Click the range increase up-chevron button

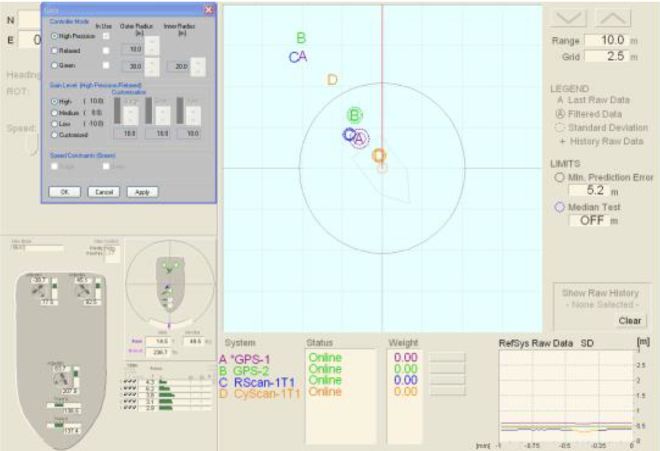[613, 18]
